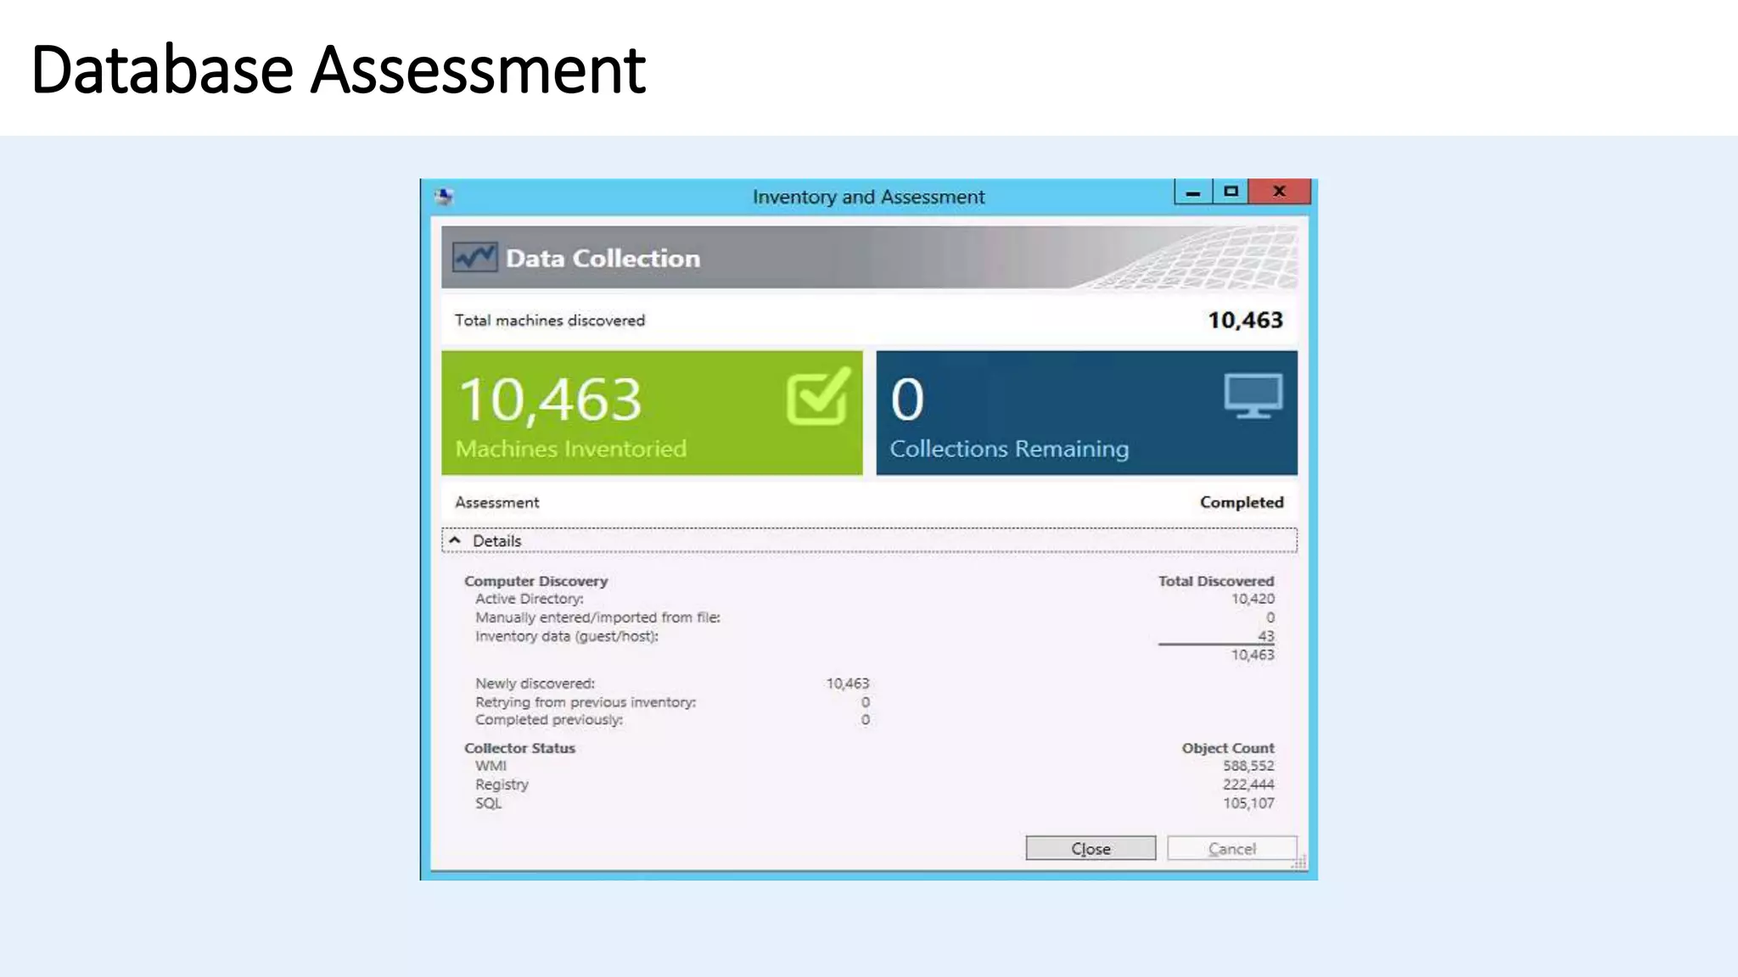Viewport: 1738px width, 977px height.
Task: Click the Close button
Action: 1090,848
